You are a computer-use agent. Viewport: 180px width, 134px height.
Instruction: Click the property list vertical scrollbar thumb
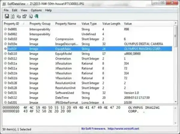click(x=175, y=36)
